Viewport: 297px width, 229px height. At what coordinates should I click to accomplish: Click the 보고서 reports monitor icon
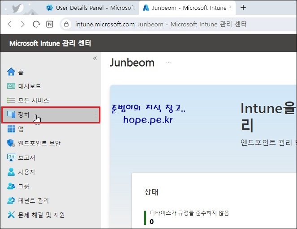(x=11, y=157)
